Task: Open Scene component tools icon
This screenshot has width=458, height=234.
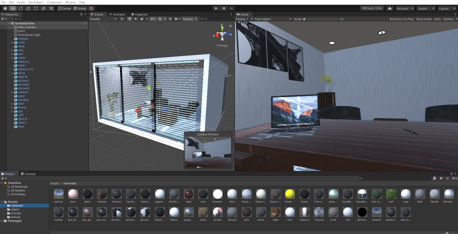Action: point(170,19)
